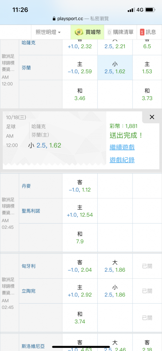This screenshot has width=162, height=351.
Task: Choose 和 3.74 draw for Hungary match
Action: pyautogui.click(x=80, y=318)
